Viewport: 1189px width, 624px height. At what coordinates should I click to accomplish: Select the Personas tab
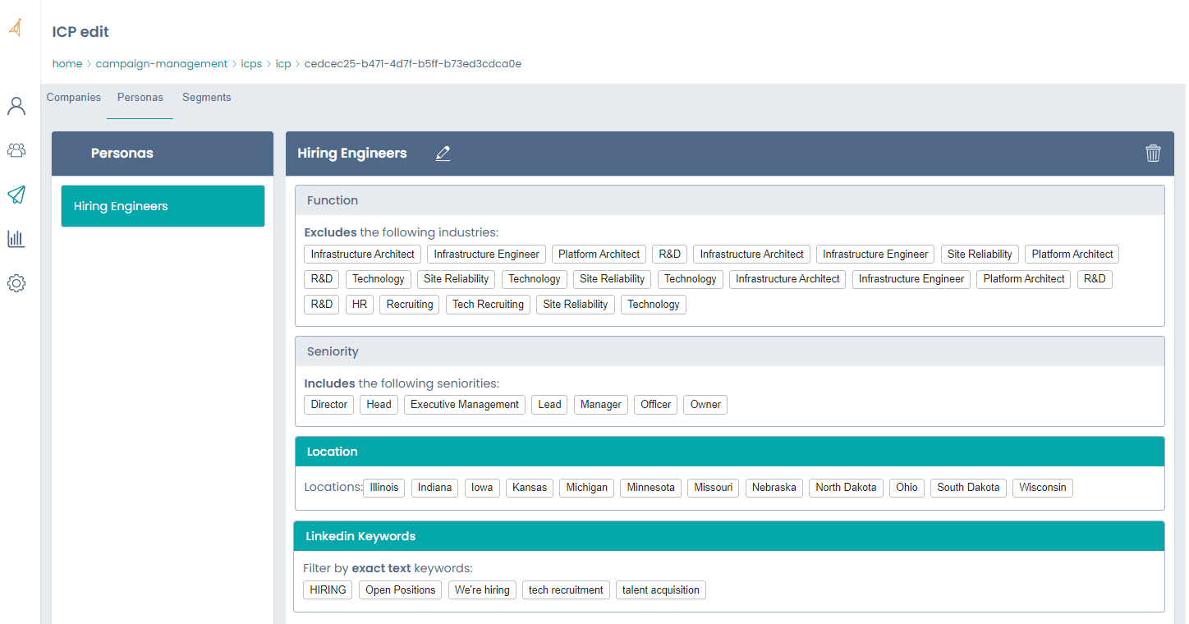point(140,98)
